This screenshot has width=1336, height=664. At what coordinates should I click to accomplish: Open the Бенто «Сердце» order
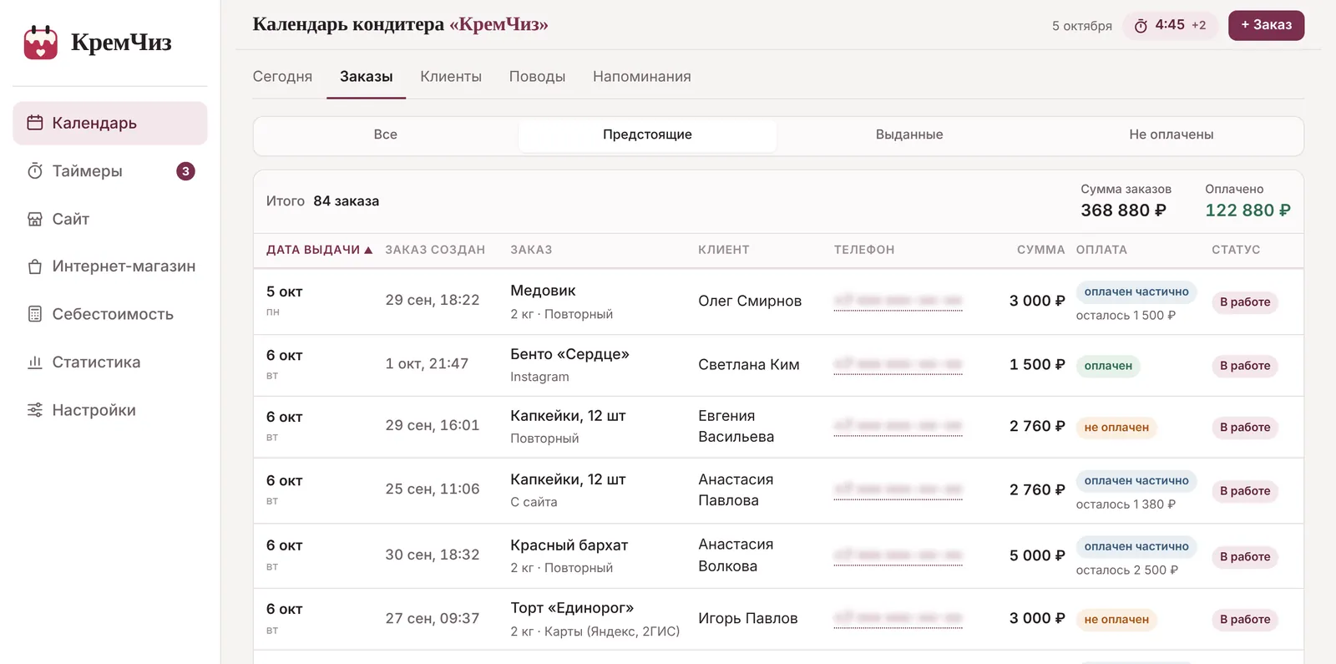coord(569,354)
